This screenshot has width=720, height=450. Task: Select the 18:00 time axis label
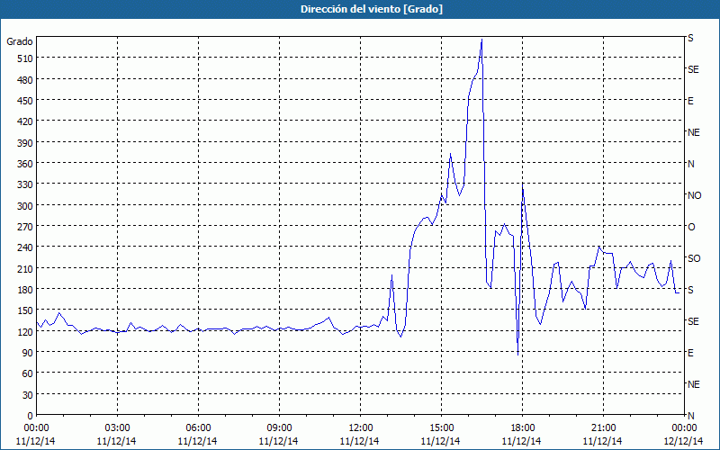pos(523,428)
